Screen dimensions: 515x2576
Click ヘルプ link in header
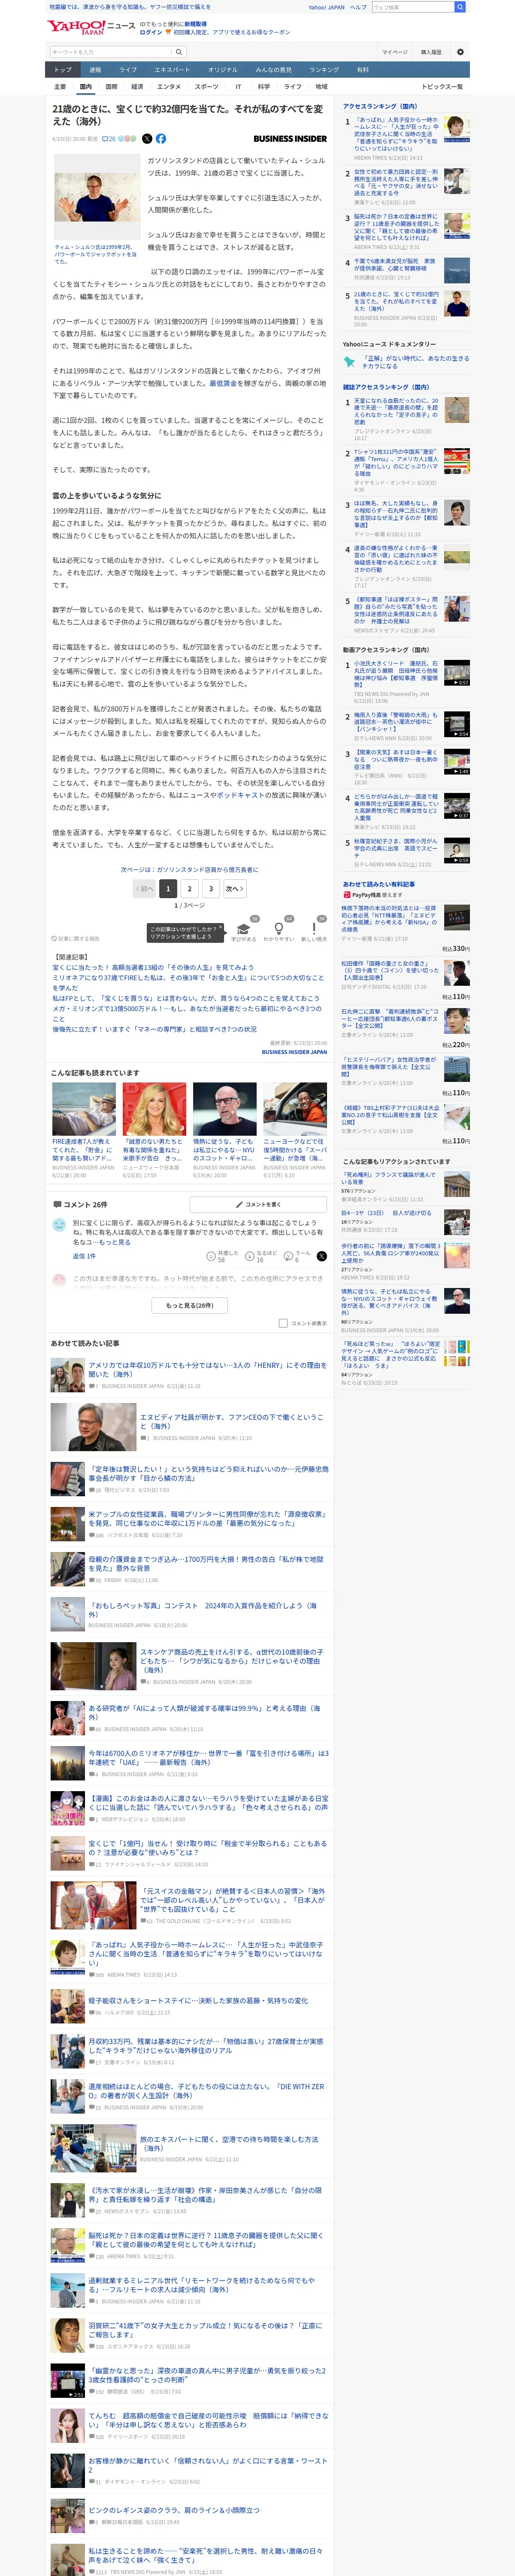[358, 7]
